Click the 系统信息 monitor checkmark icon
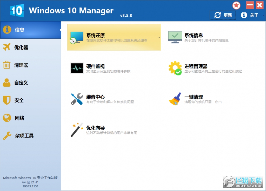Viewport: 266px width, 191px height. (x=175, y=37)
